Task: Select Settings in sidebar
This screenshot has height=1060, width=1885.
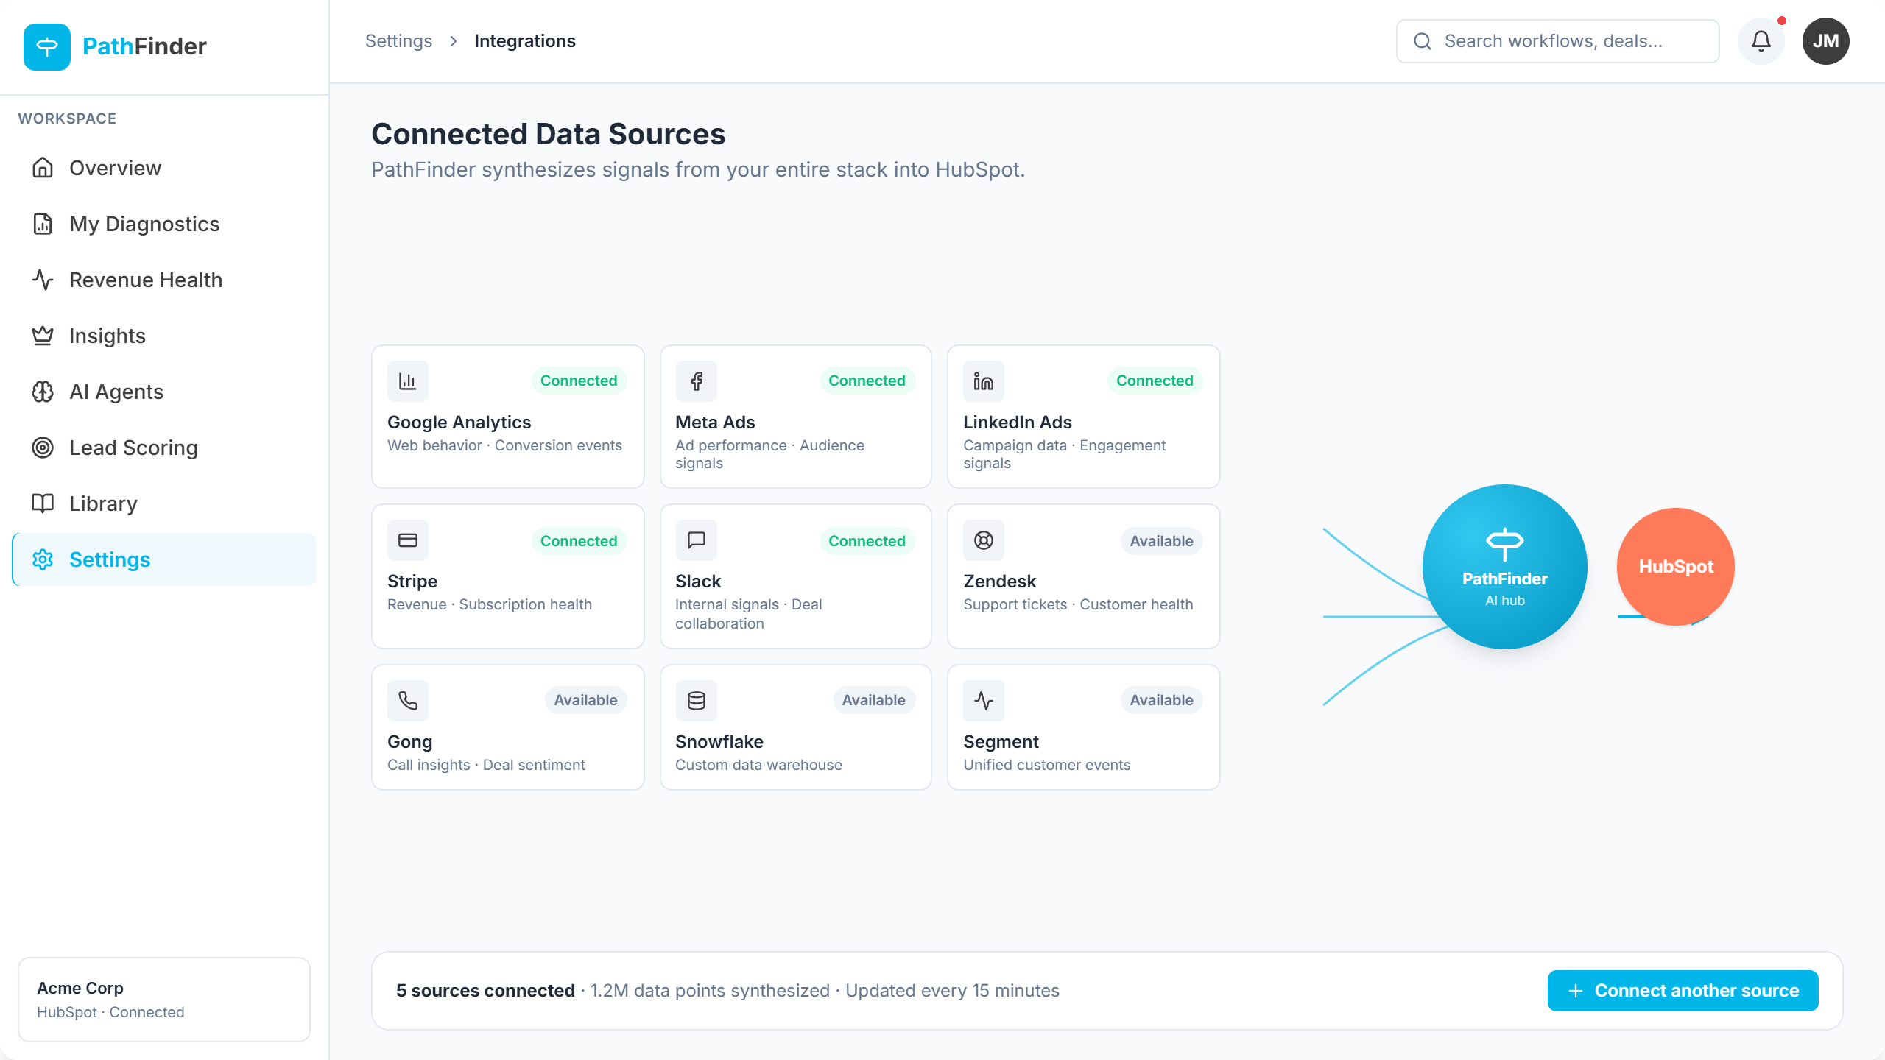Action: click(x=164, y=559)
